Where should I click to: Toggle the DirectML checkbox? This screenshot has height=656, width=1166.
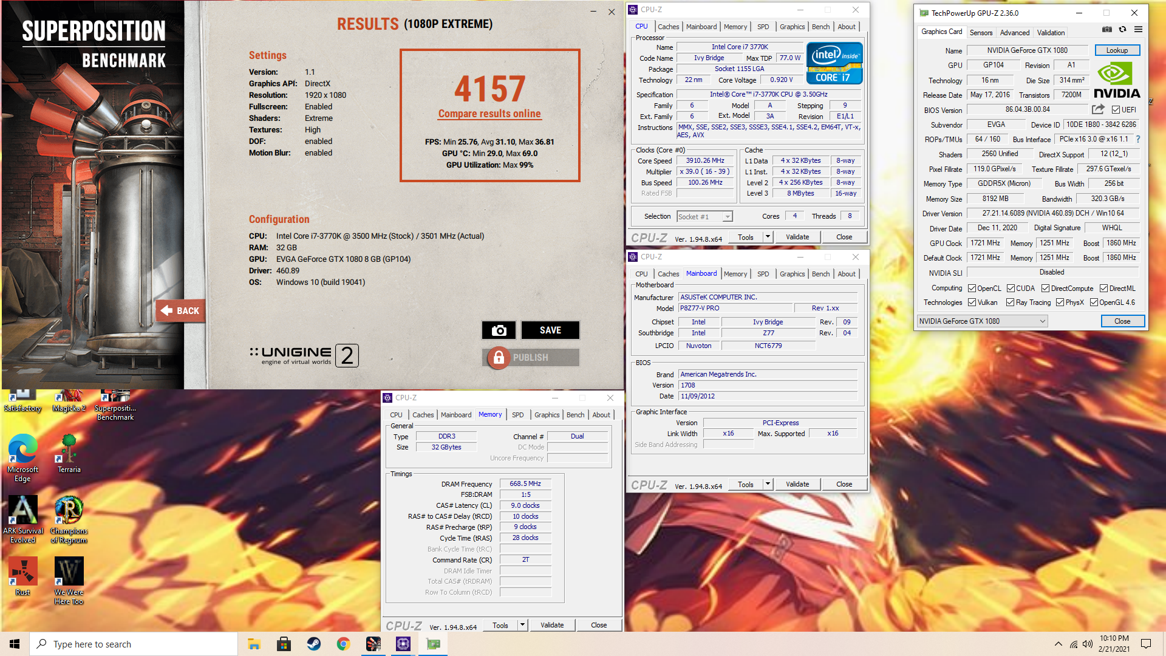pyautogui.click(x=1103, y=289)
